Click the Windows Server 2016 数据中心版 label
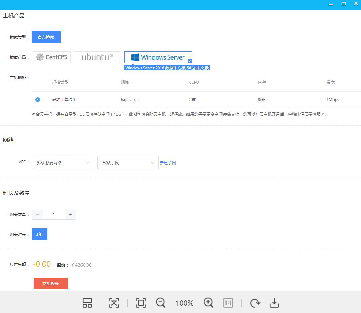The width and height of the screenshot is (361, 313). coord(167,68)
